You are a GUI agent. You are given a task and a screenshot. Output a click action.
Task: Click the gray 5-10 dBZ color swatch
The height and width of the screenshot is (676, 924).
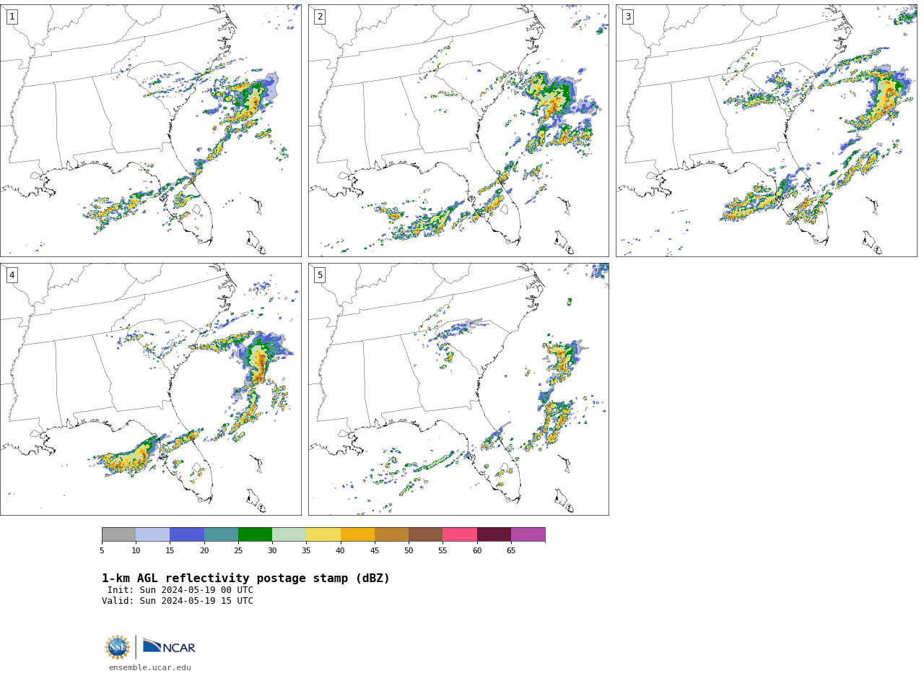(118, 534)
